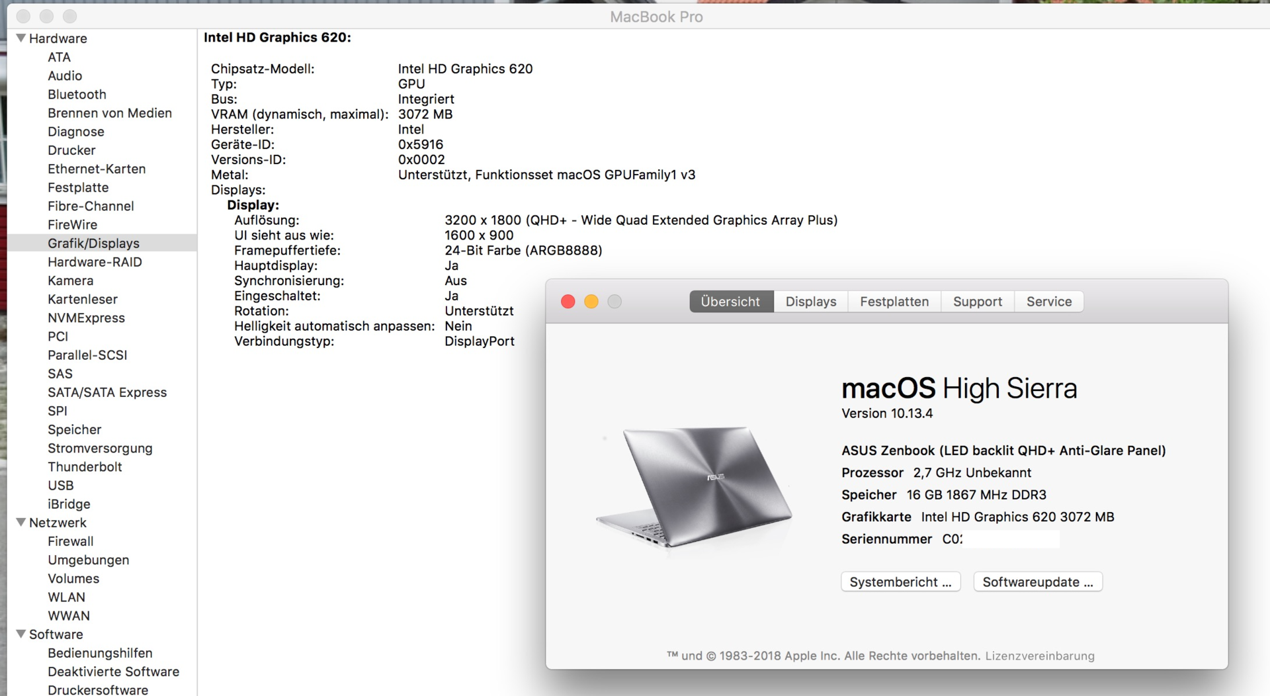Click the VRAM value 3072 MB
The width and height of the screenshot is (1270, 696).
(425, 114)
